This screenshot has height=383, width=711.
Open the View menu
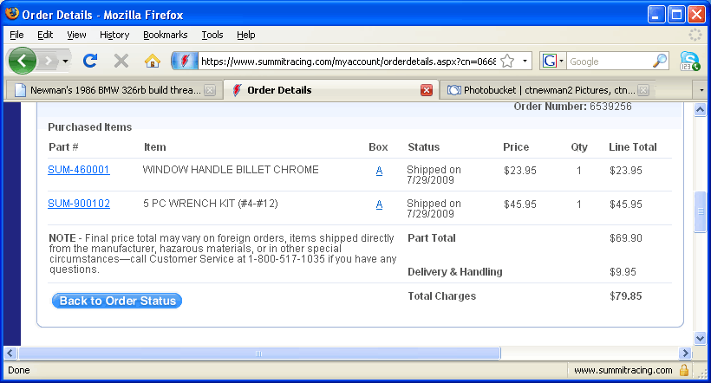point(76,35)
